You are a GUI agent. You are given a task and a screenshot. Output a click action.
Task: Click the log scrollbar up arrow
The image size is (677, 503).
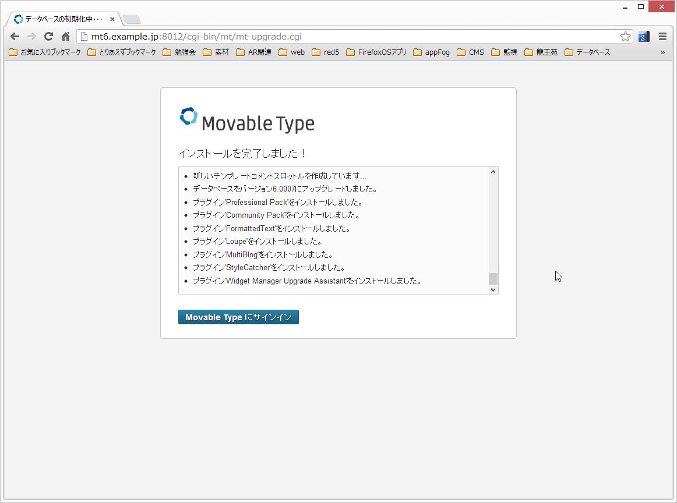pos(493,172)
